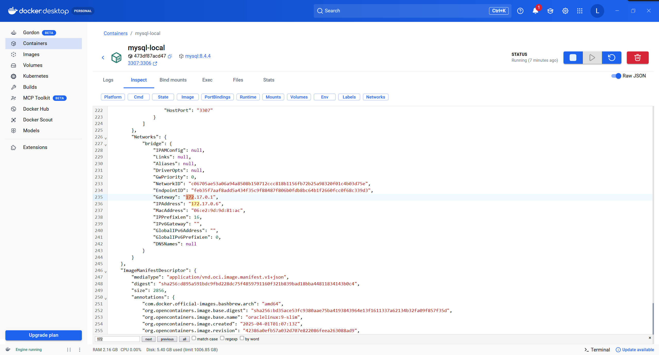The width and height of the screenshot is (659, 355).
Task: Switch to the Logs tab
Action: pyautogui.click(x=108, y=80)
